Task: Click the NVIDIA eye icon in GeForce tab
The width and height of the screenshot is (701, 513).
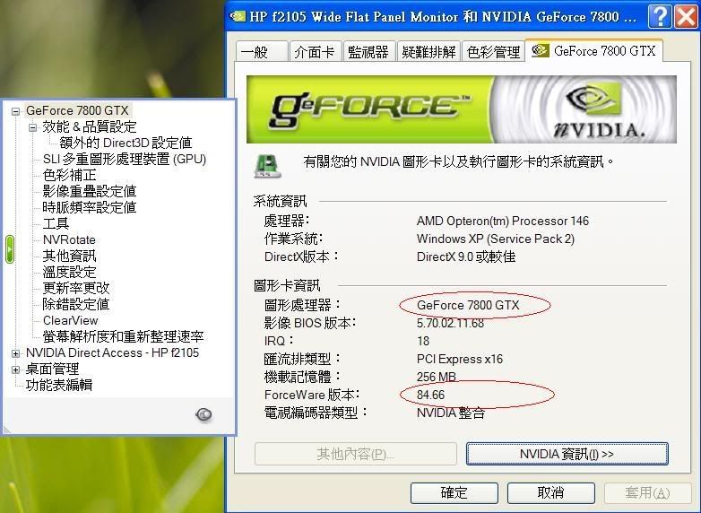Action: 540,50
